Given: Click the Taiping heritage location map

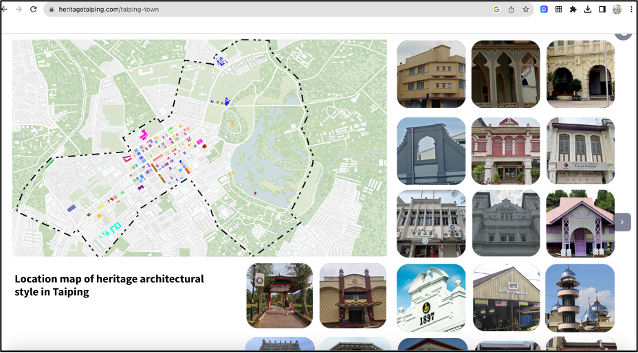Looking at the screenshot, I should [x=199, y=148].
